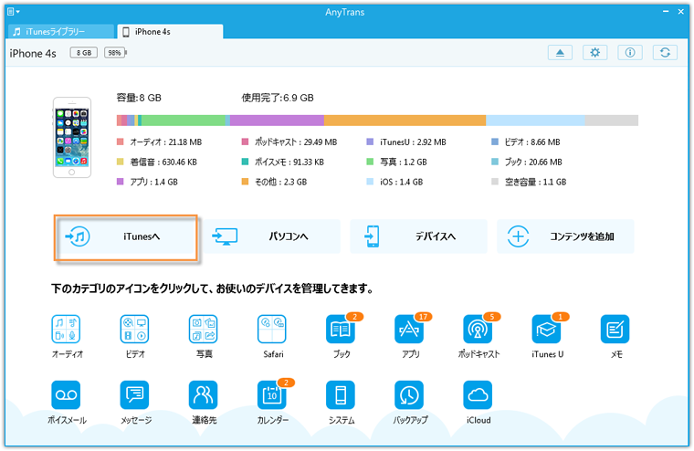Open the Safari category icon
The height and width of the screenshot is (451, 694).
coord(272,330)
